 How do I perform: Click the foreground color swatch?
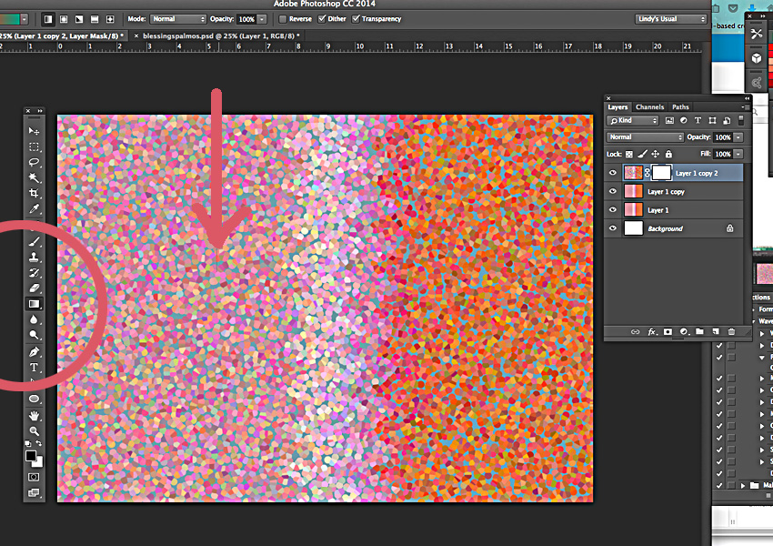point(30,458)
